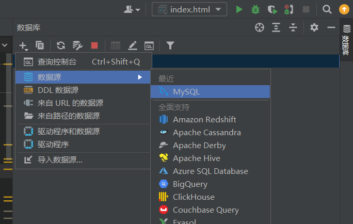Screen dimensions: 353x224
Task: Select 来自路径的数据源
Action: coord(83,116)
